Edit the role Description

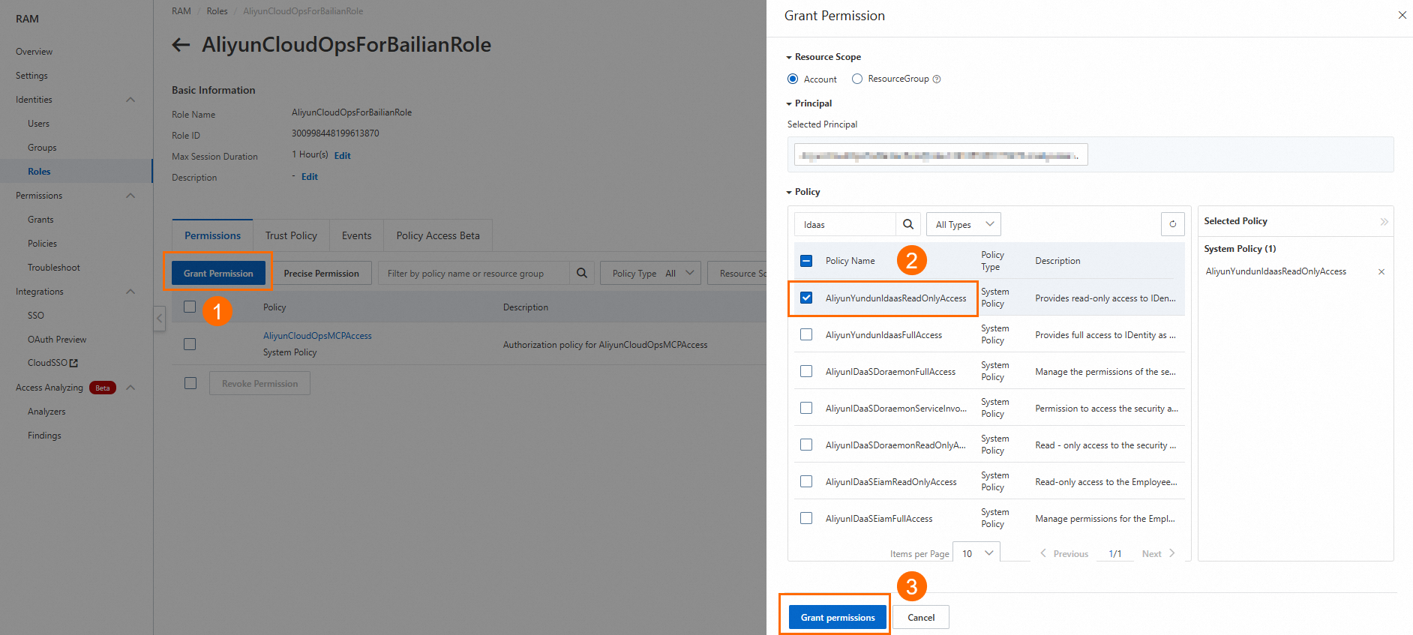[x=309, y=177]
